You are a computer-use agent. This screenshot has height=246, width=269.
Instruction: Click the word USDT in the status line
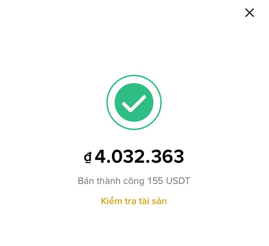(178, 181)
